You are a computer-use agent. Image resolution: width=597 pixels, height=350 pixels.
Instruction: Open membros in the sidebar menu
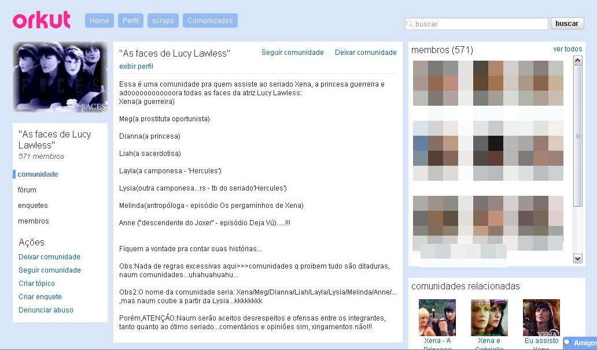tap(34, 221)
